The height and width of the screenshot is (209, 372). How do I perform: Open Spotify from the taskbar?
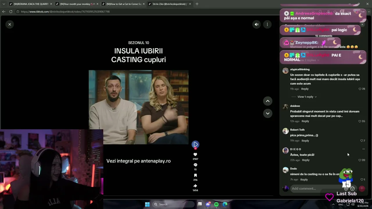(217, 204)
